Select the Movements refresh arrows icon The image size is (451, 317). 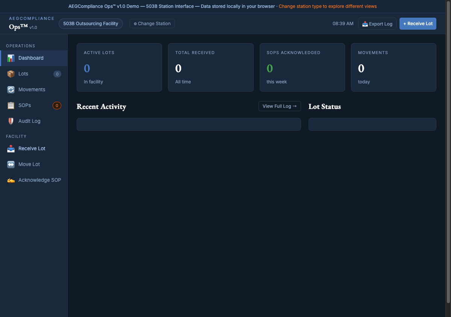click(x=11, y=90)
